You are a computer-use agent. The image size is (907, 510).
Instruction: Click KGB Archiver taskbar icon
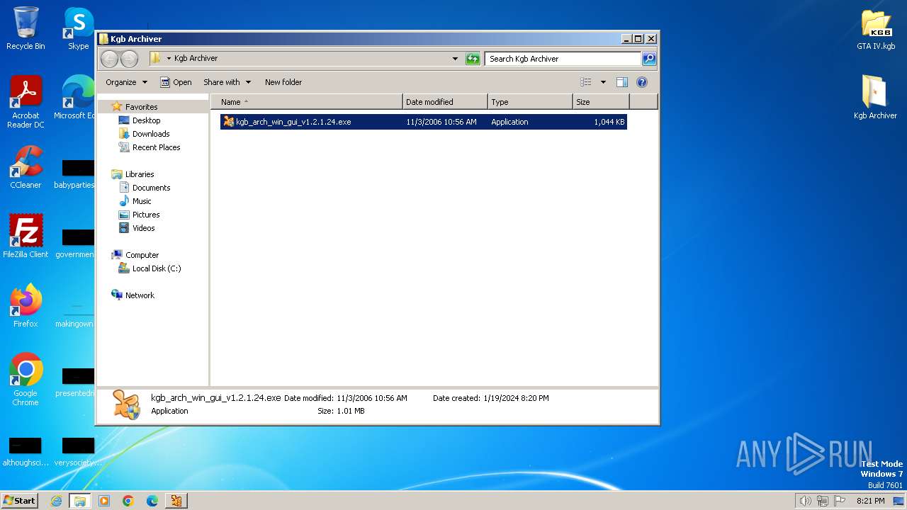(176, 501)
